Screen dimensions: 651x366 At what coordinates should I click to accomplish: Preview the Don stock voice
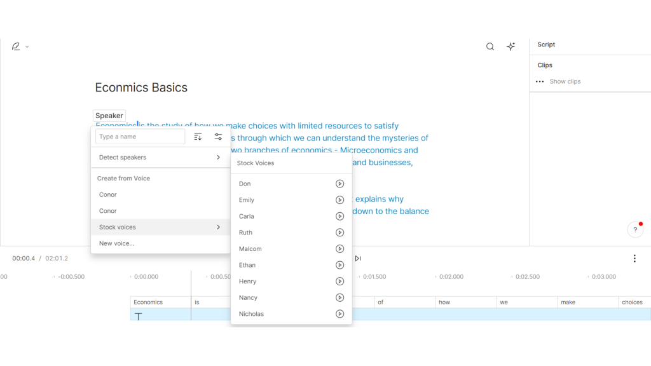(339, 184)
